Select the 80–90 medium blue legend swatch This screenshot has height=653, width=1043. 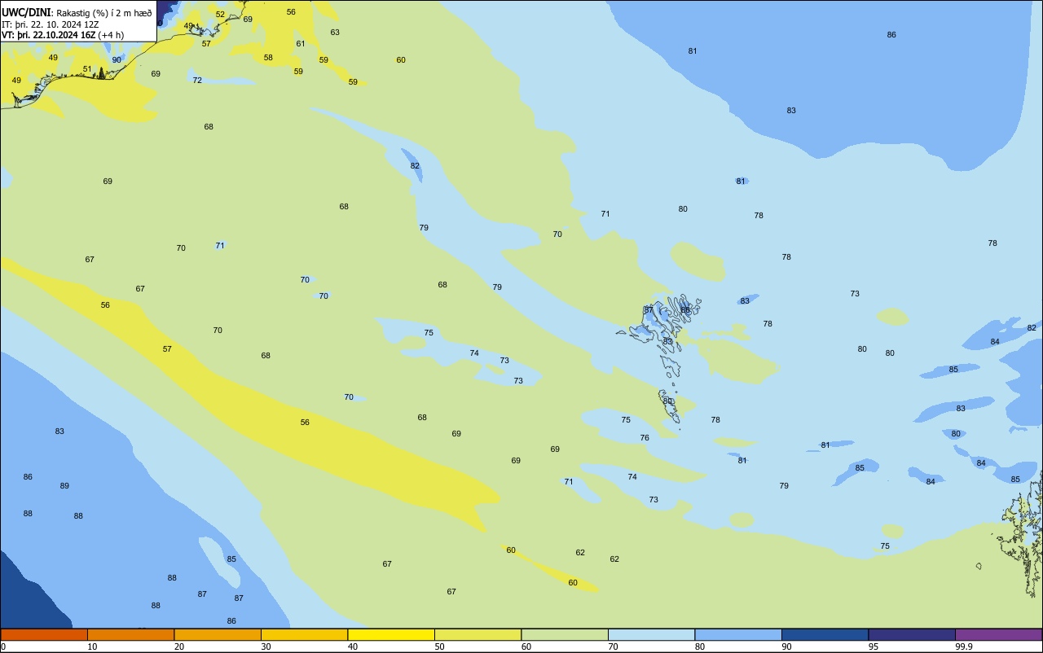coord(738,634)
